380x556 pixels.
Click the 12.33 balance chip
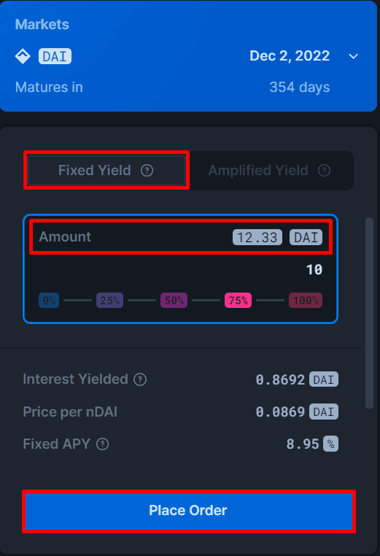click(257, 237)
